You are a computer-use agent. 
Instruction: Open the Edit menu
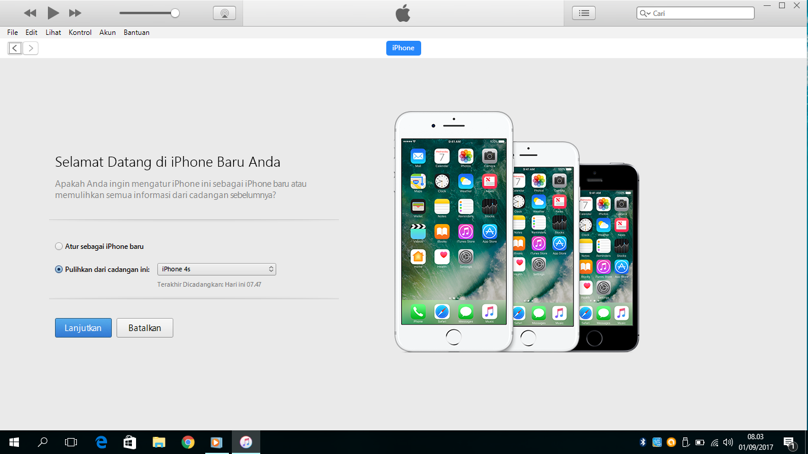[x=31, y=33]
